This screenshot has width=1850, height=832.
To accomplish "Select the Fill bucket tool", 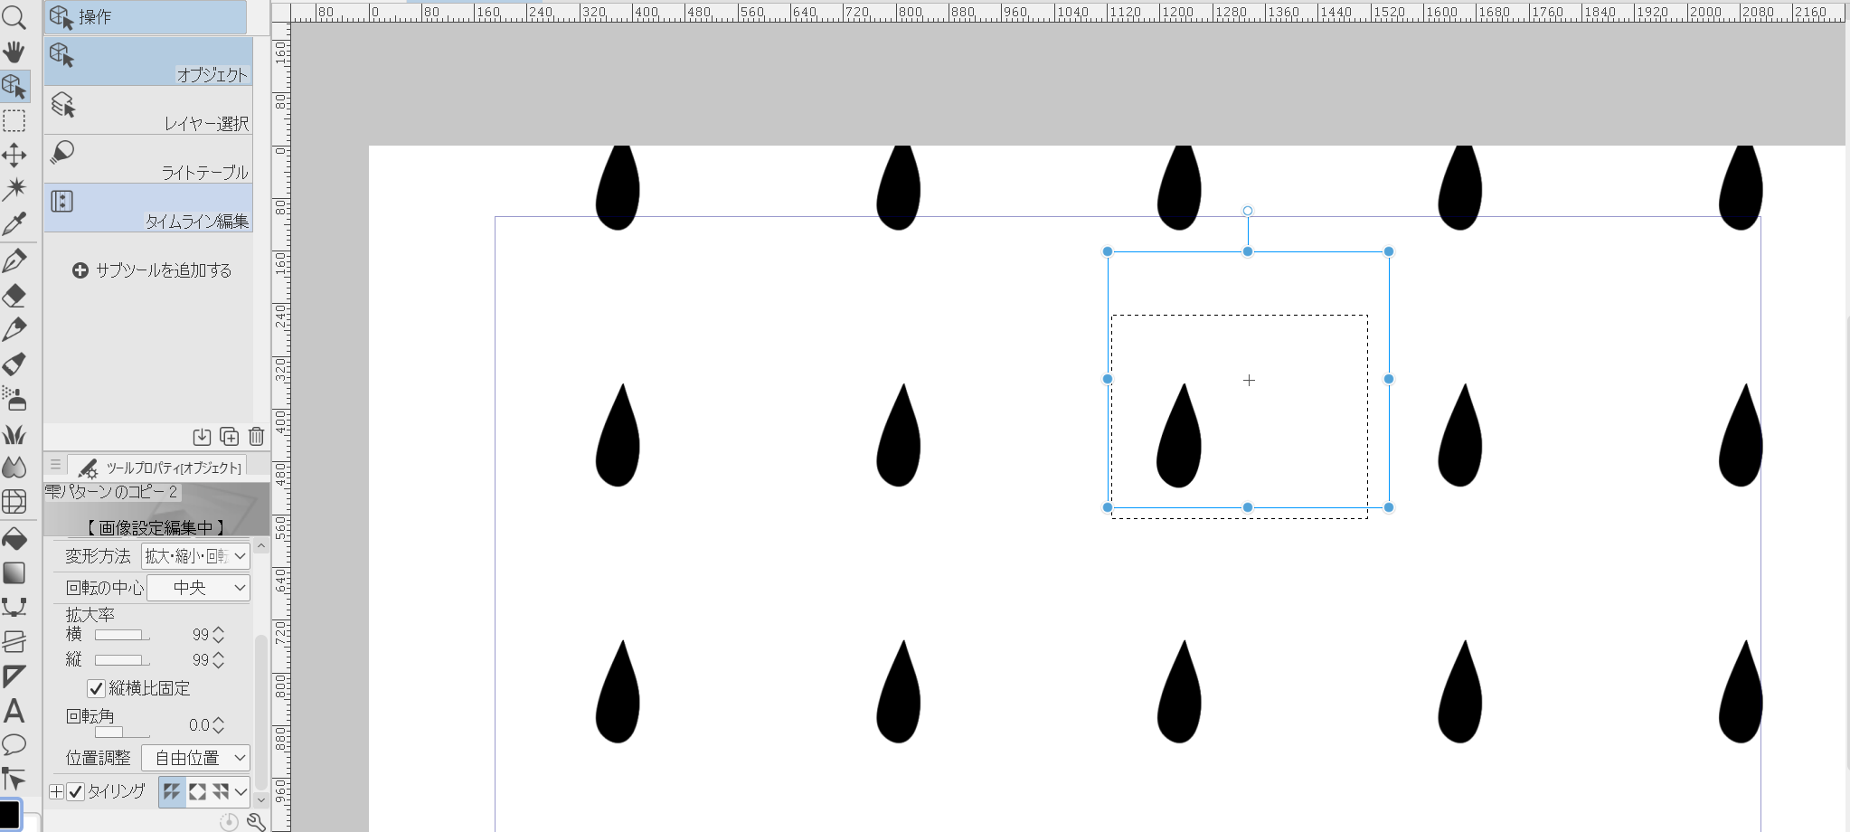I will point(14,539).
